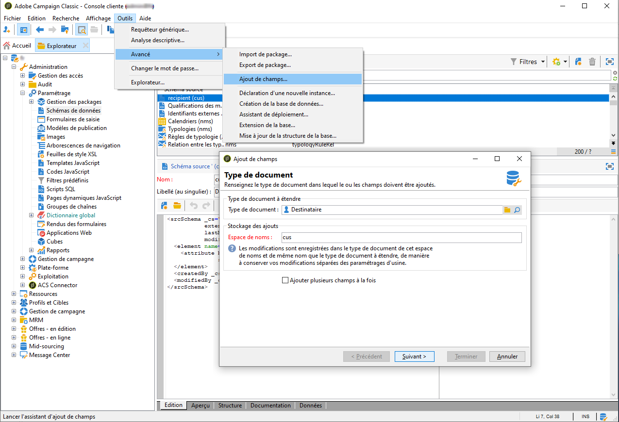Image resolution: width=619 pixels, height=422 pixels.
Task: Switch to the Structure tab
Action: (230, 406)
